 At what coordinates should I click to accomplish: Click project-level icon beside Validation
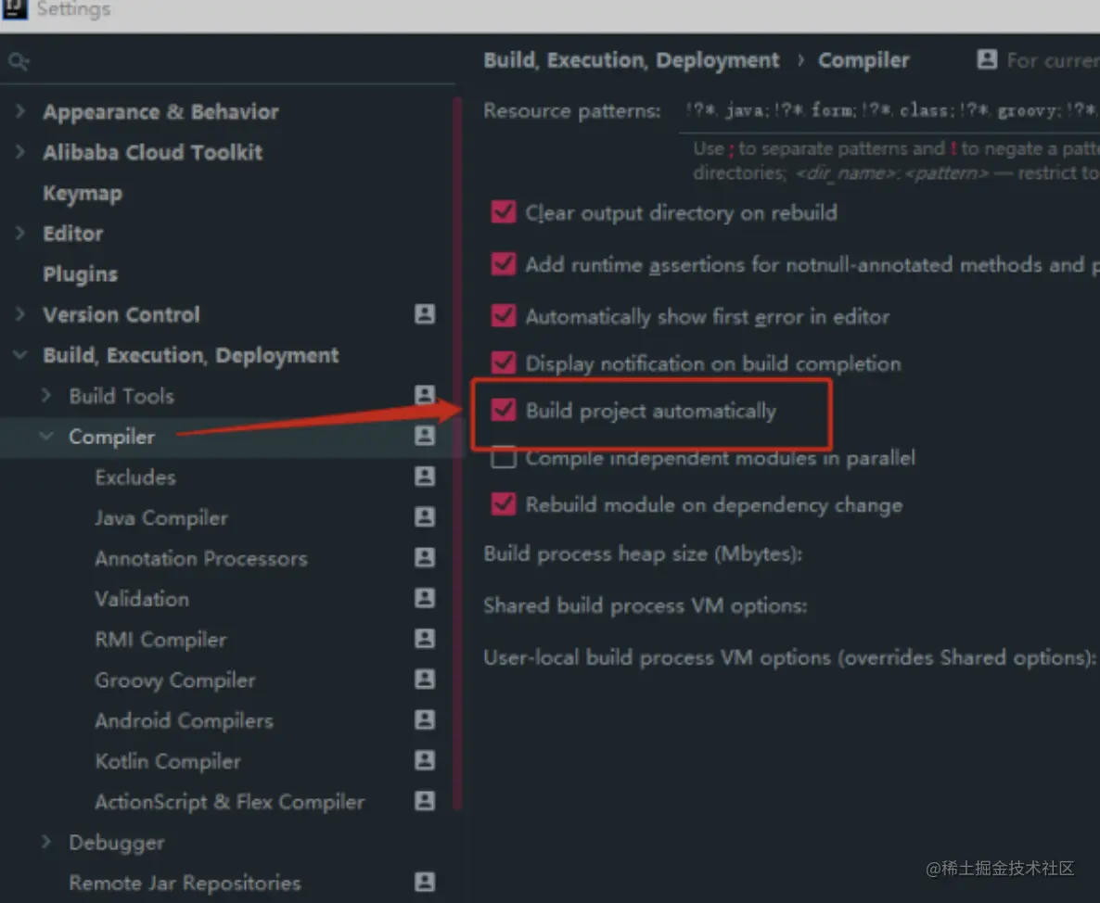coord(425,598)
